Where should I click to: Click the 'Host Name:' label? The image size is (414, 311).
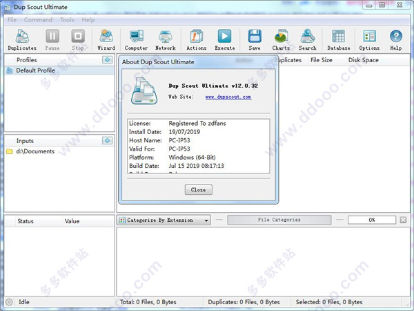click(145, 140)
